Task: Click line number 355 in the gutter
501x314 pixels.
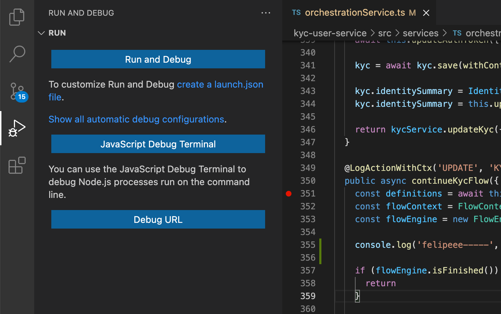Action: pyautogui.click(x=308, y=245)
